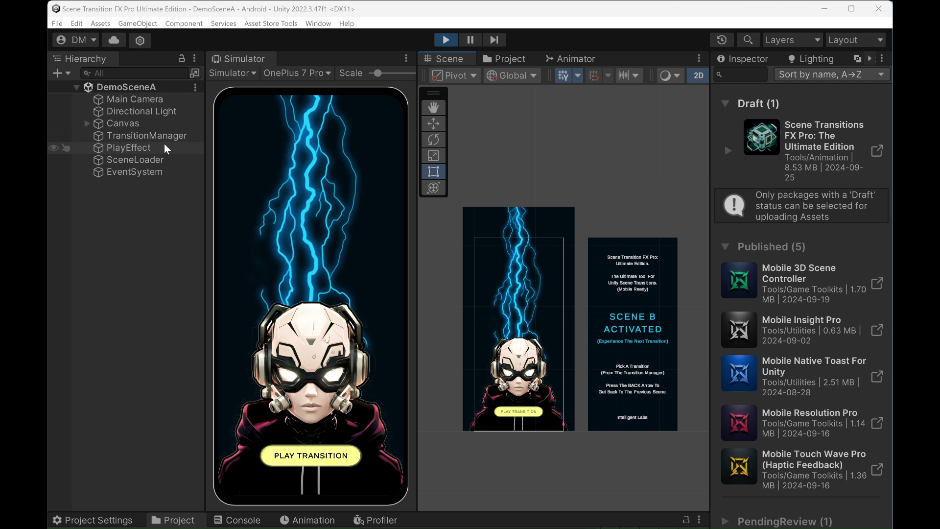This screenshot has width=940, height=529.
Task: Open the DemoSceneA scene options menu
Action: coord(195,87)
